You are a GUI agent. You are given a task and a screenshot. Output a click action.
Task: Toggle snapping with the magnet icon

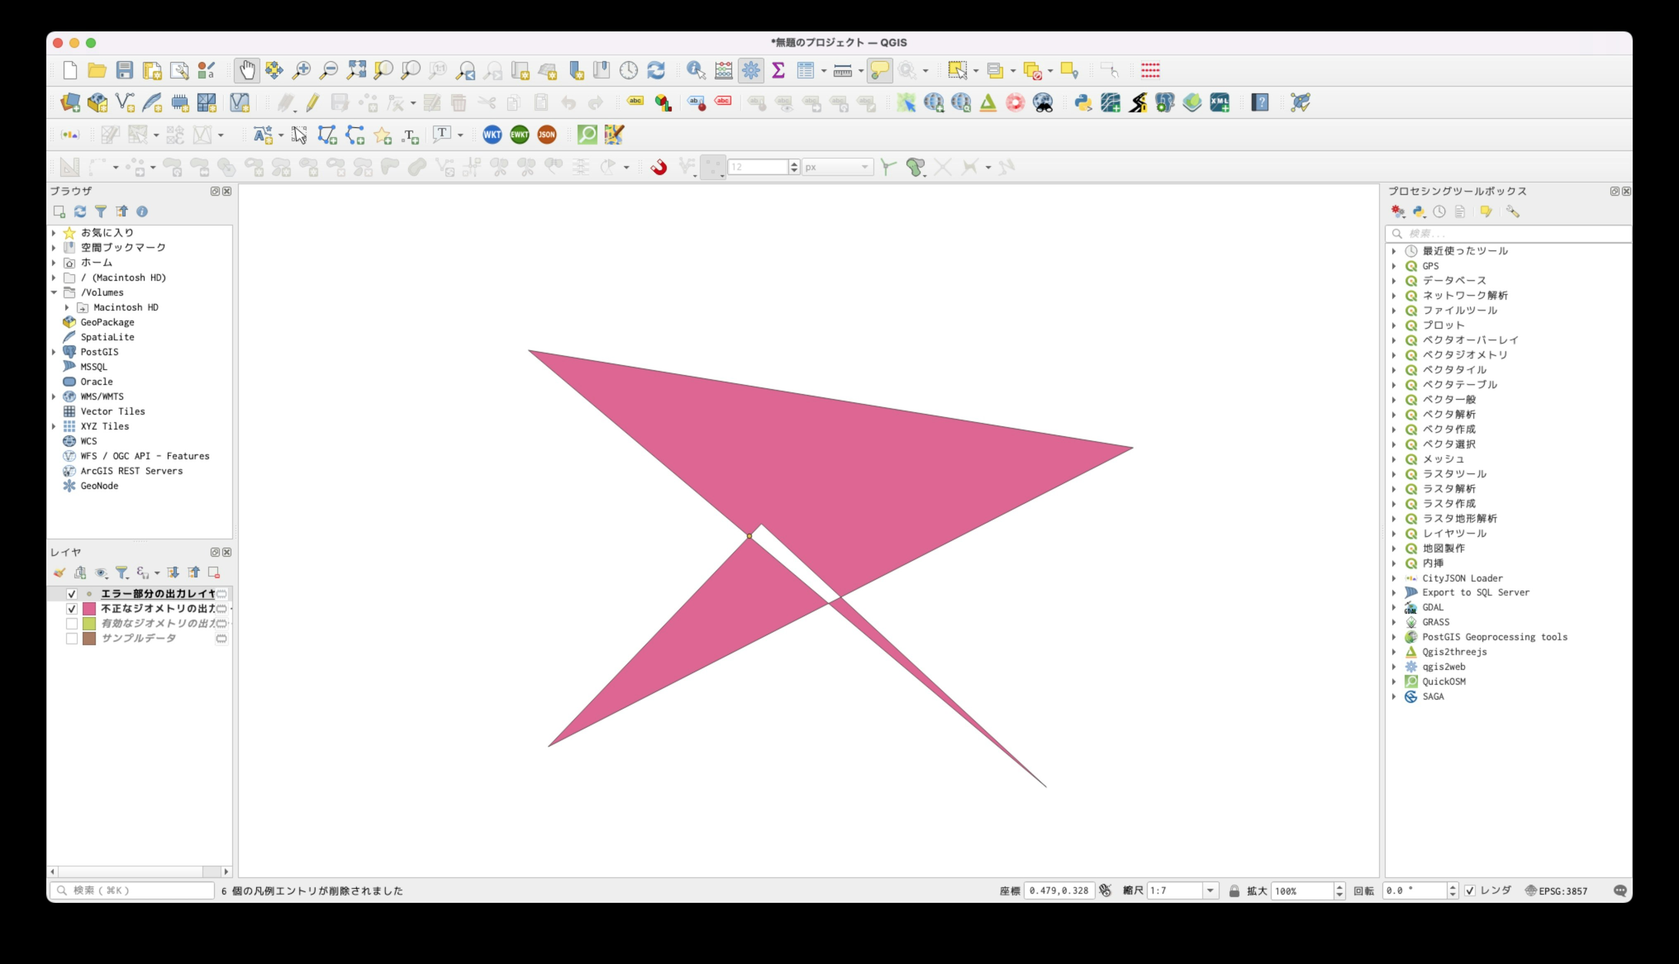coord(658,167)
